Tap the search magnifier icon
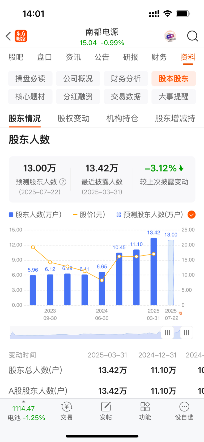The height and width of the screenshot is (442, 204). click(x=193, y=36)
